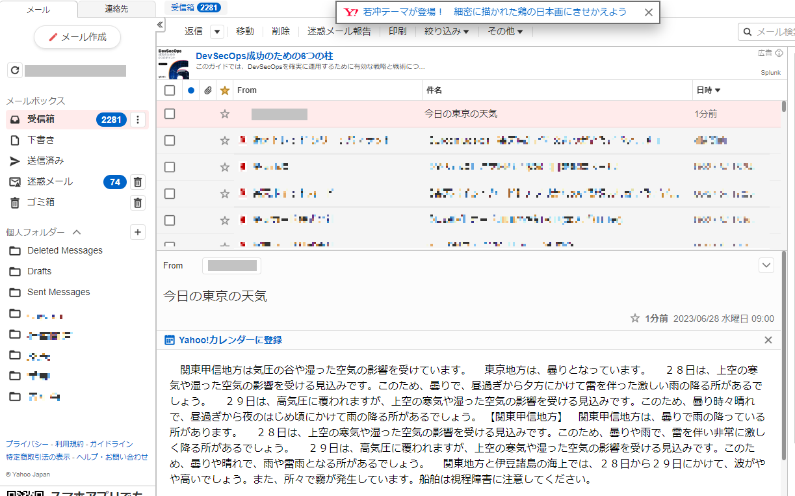The width and height of the screenshot is (795, 496).
Task: Click the メール作成 compose pencil icon
Action: point(53,37)
